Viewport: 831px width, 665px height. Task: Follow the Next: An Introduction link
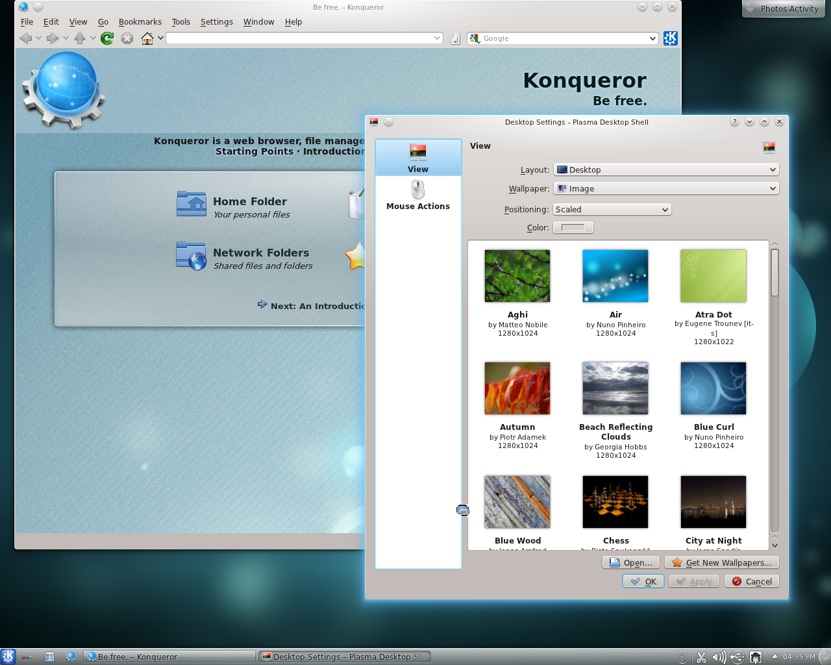point(317,306)
